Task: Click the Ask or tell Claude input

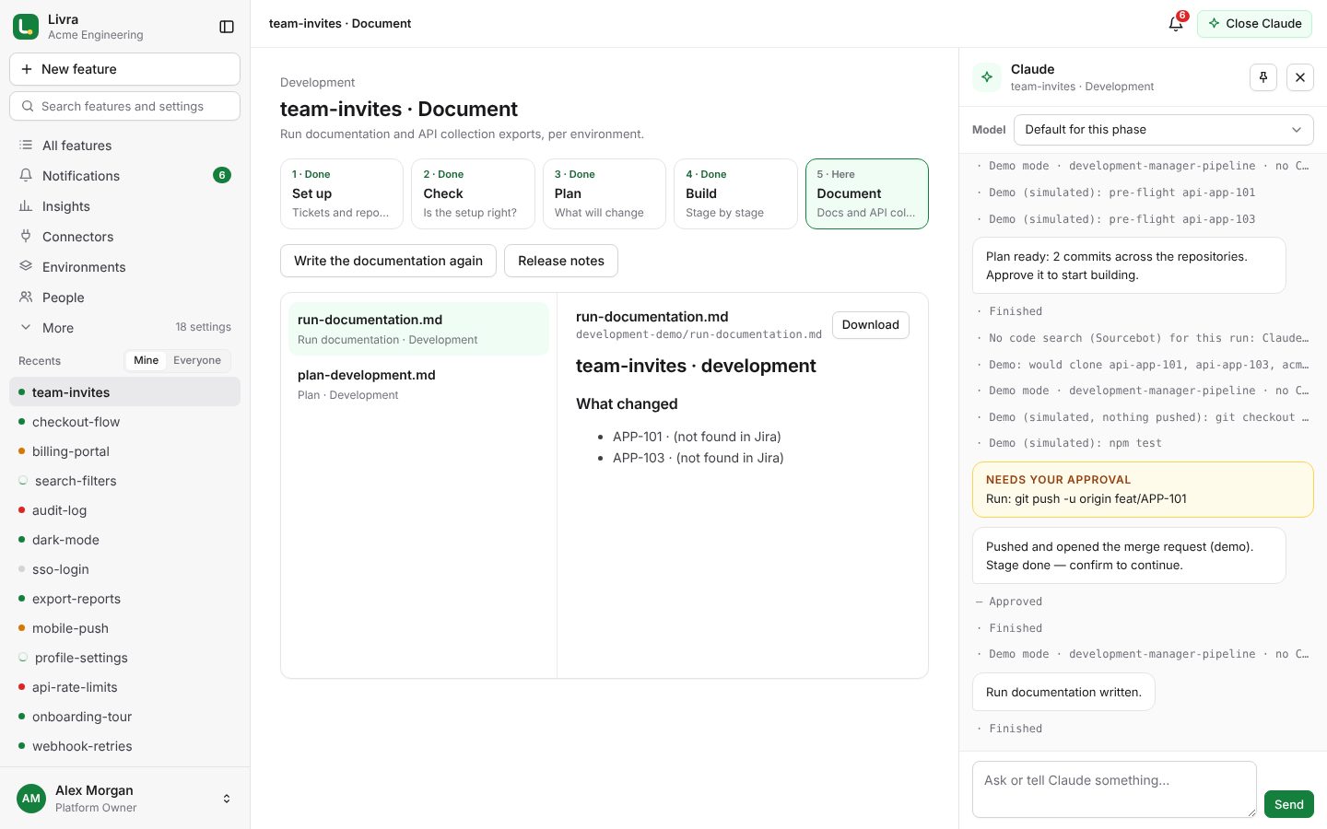Action: pos(1114,789)
